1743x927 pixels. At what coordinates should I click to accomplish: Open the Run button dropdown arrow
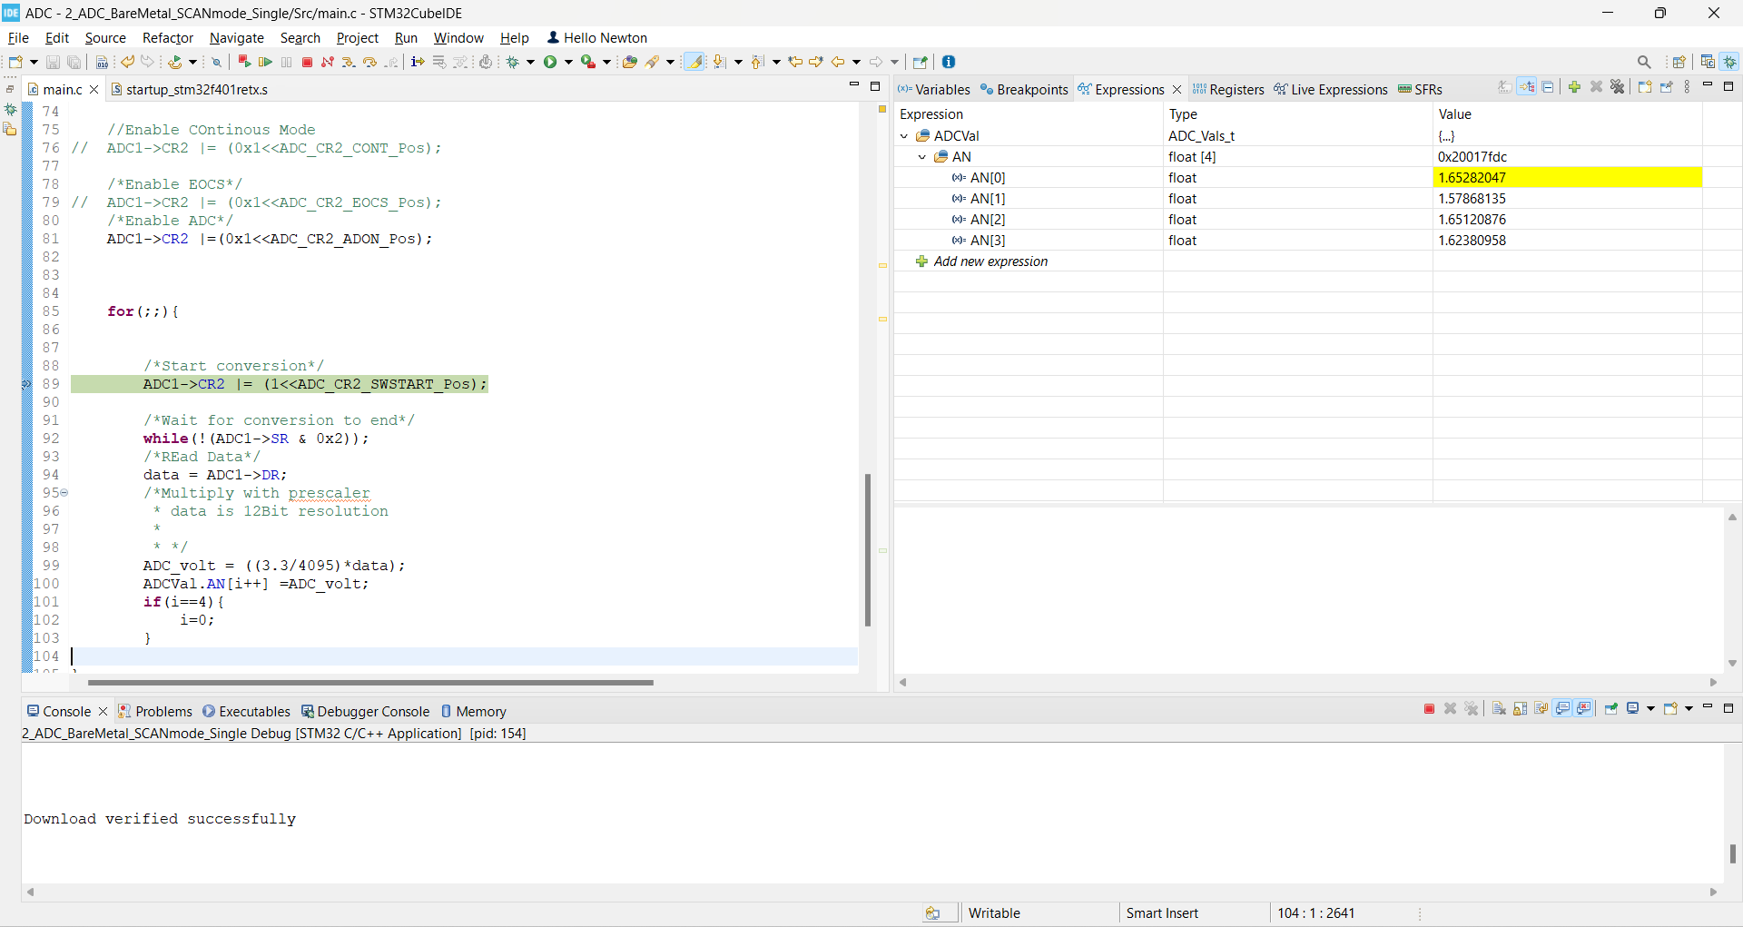click(x=568, y=62)
